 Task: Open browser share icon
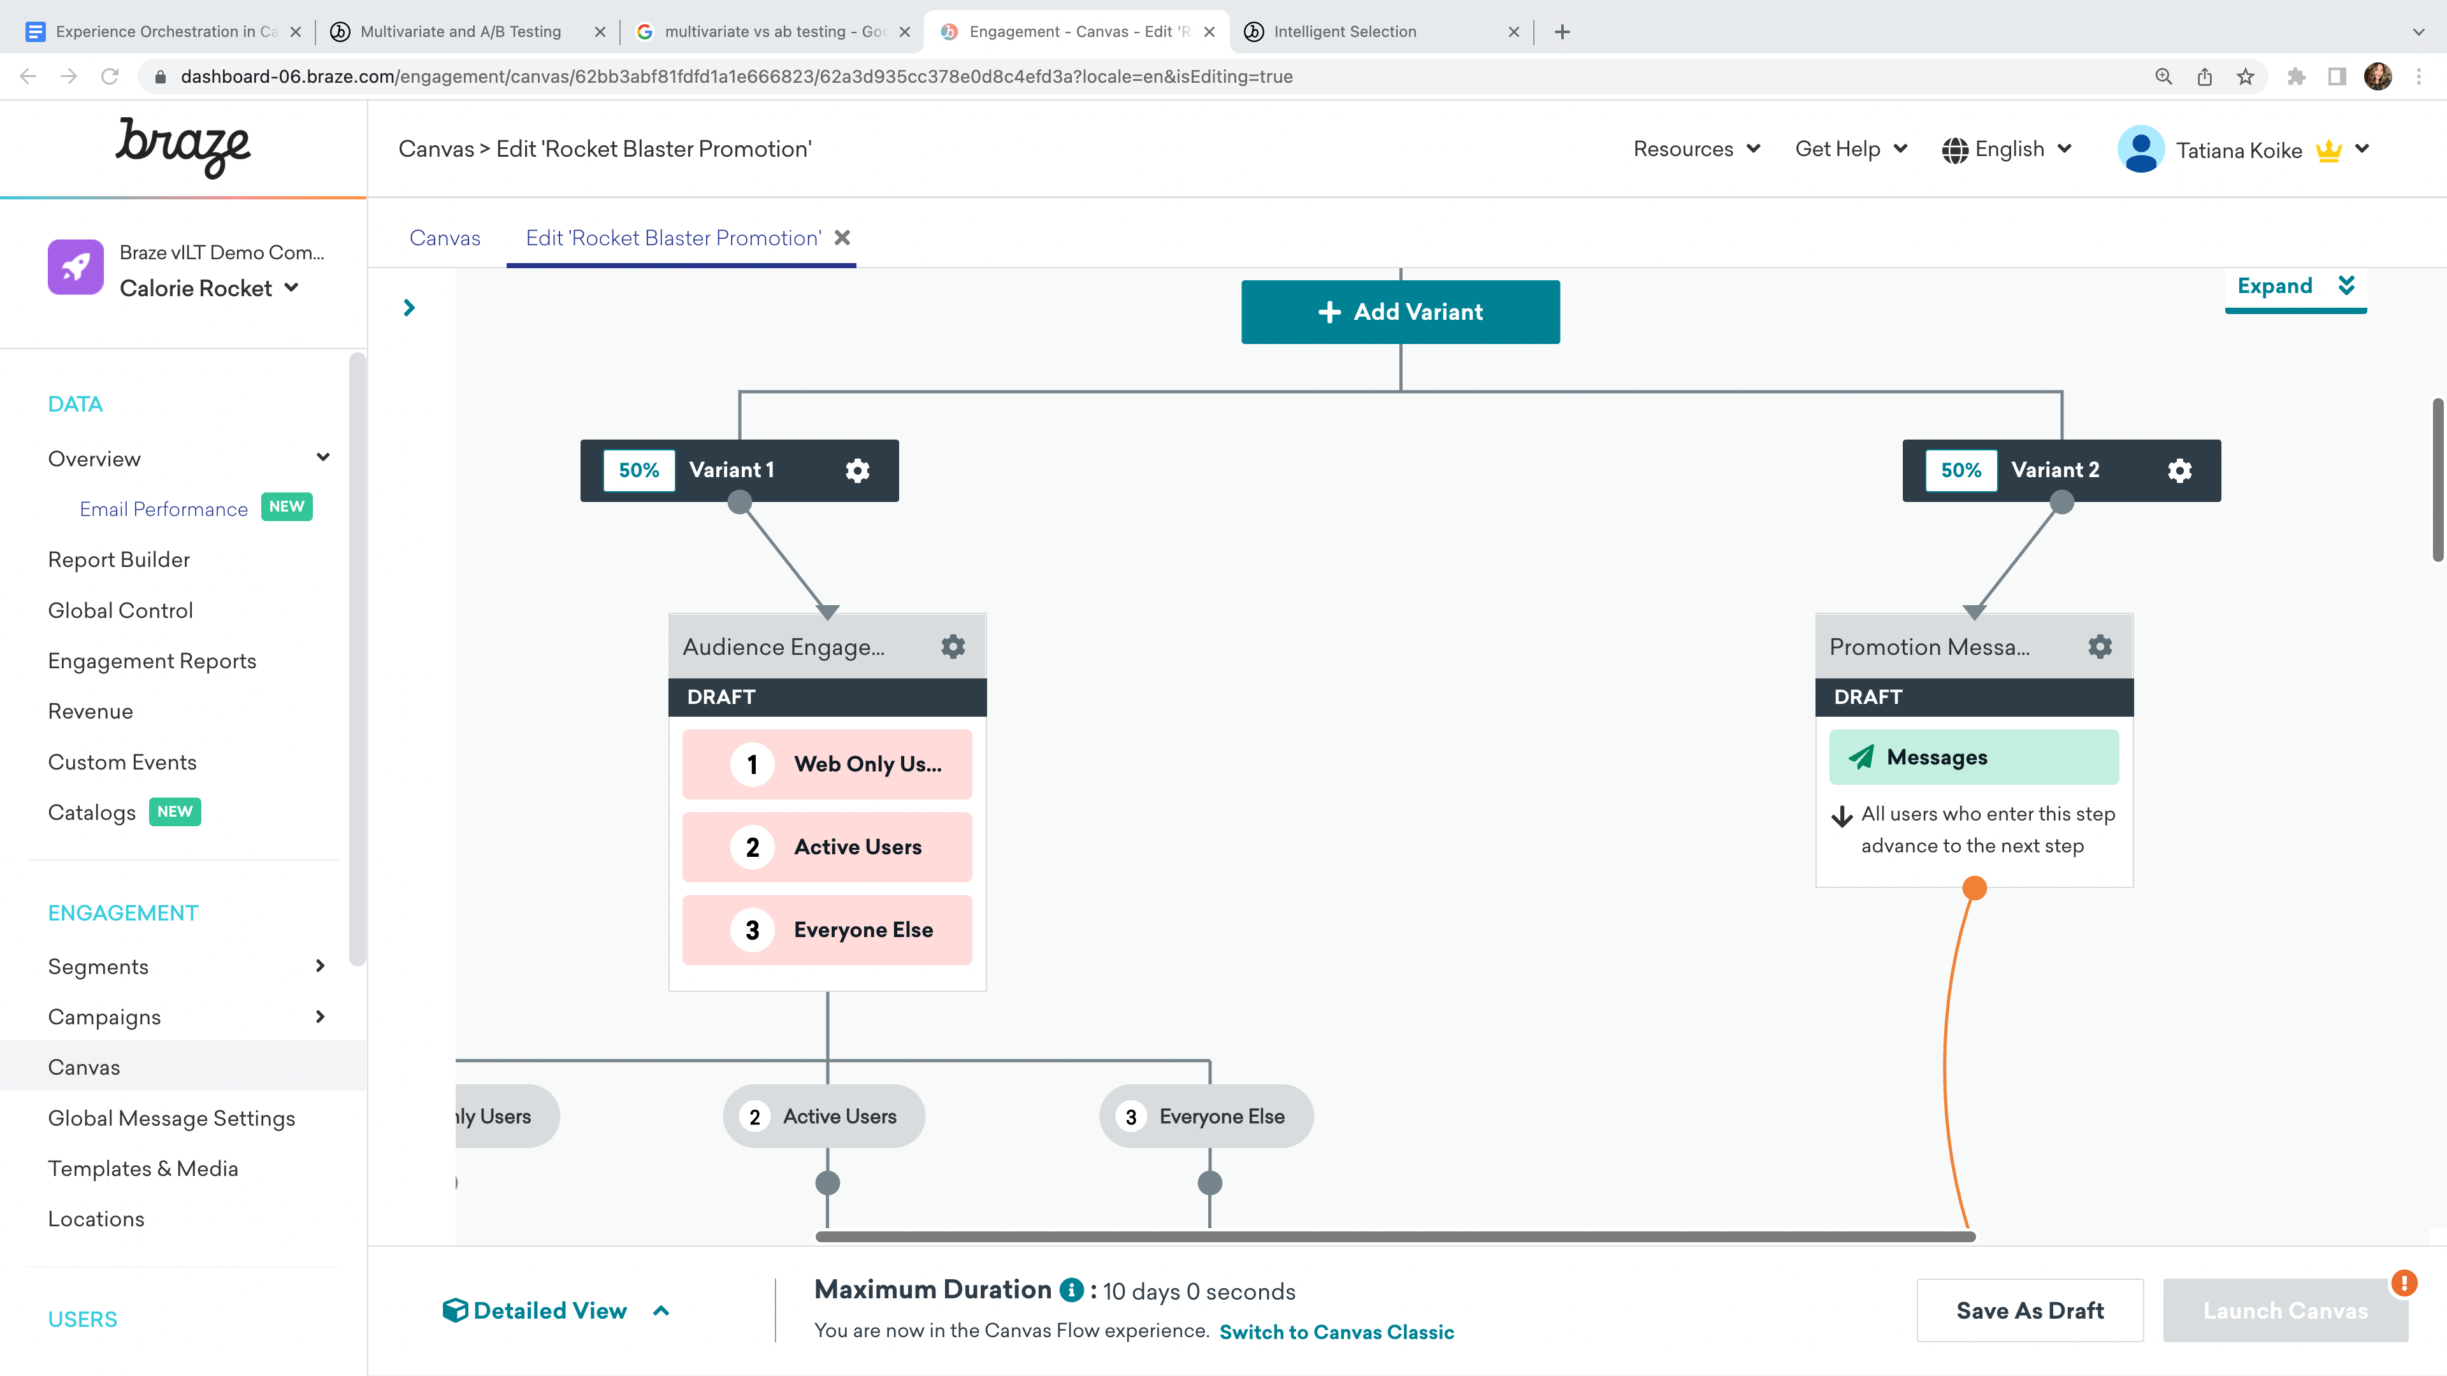pos(2204,77)
